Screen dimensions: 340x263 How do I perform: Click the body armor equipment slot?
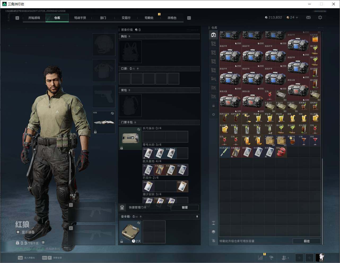(104, 71)
